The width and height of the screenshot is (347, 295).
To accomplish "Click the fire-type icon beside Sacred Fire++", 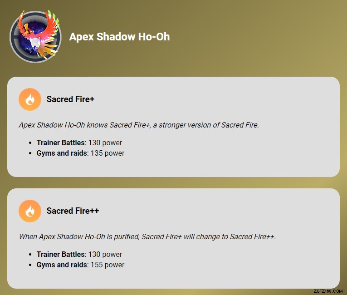I will point(30,211).
